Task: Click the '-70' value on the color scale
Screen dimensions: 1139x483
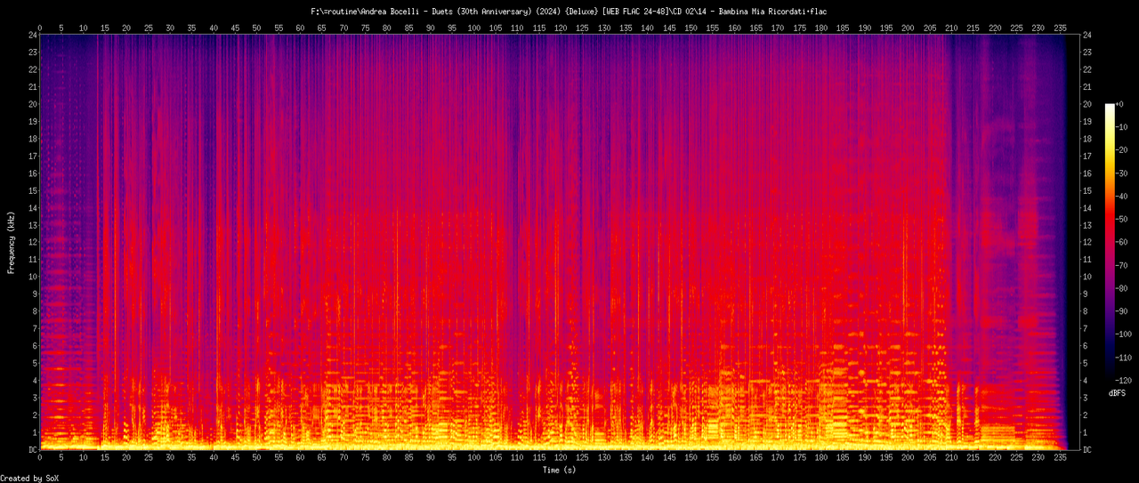Action: (1123, 265)
